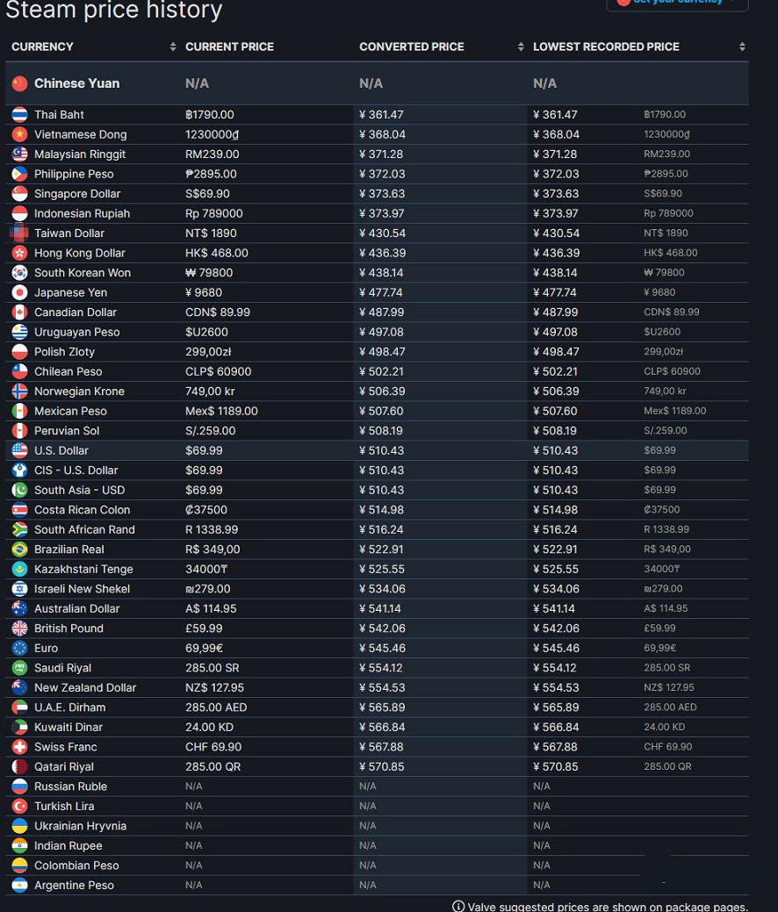Click the Euro flag icon
The height and width of the screenshot is (912, 778).
pyautogui.click(x=19, y=649)
